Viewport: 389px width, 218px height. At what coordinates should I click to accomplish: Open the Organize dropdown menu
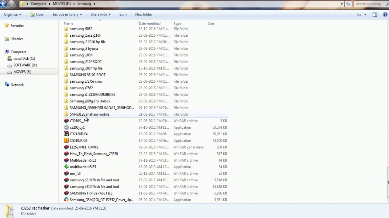(13, 14)
